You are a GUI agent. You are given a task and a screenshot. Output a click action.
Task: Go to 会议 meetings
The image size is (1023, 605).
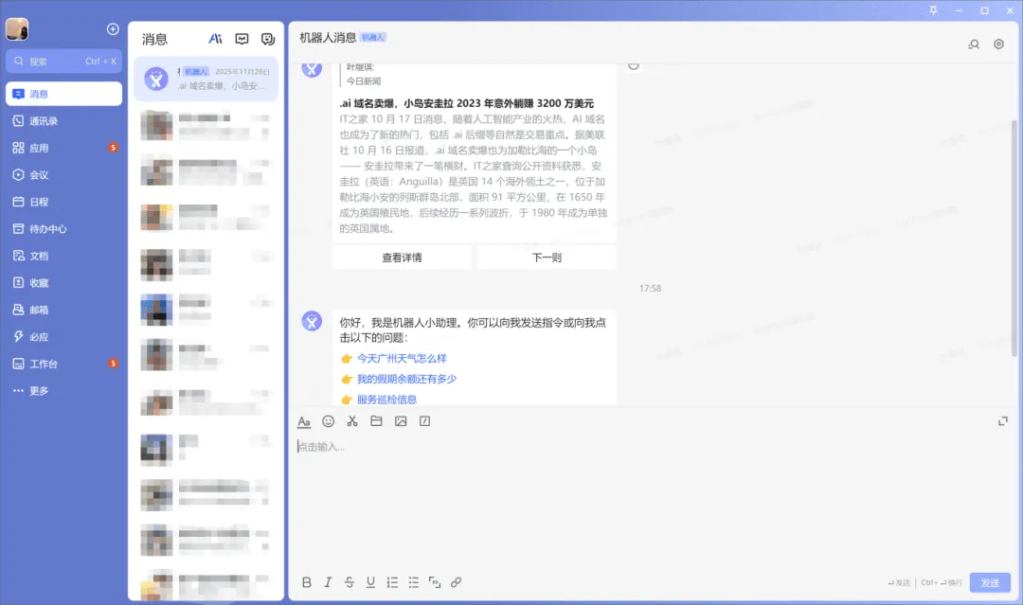pos(64,175)
